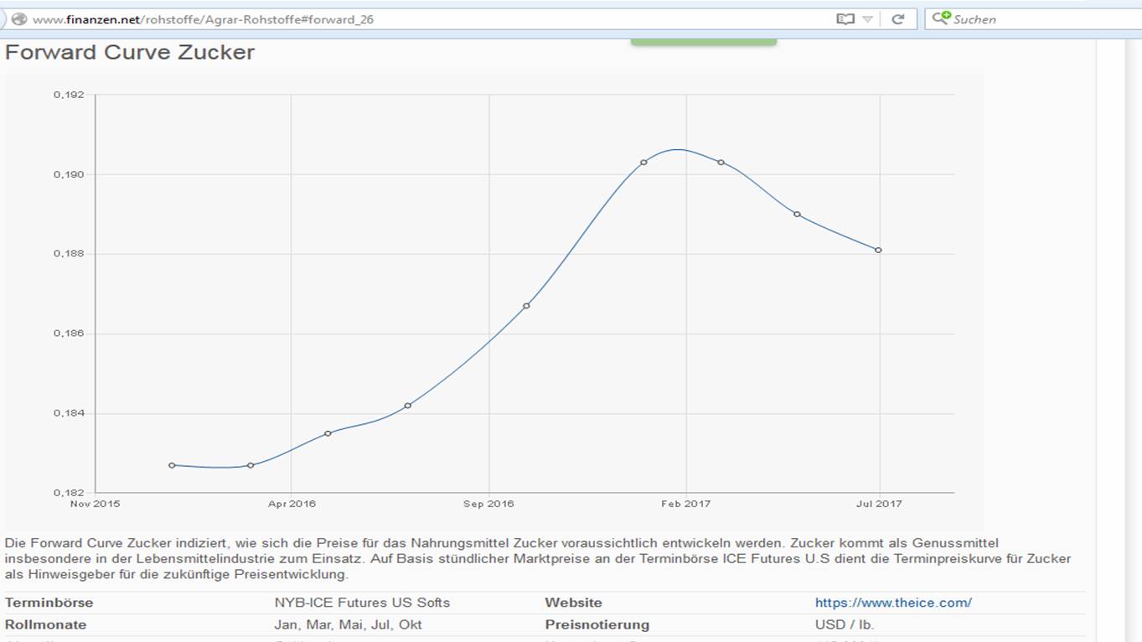Expand the address bar history dropdown arrow
Image resolution: width=1142 pixels, height=642 pixels.
coord(868,19)
